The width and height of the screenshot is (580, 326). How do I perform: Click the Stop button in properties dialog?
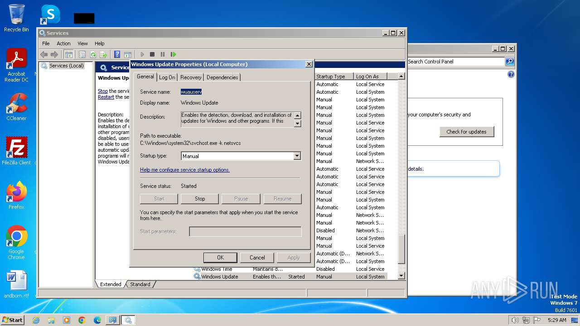[200, 199]
